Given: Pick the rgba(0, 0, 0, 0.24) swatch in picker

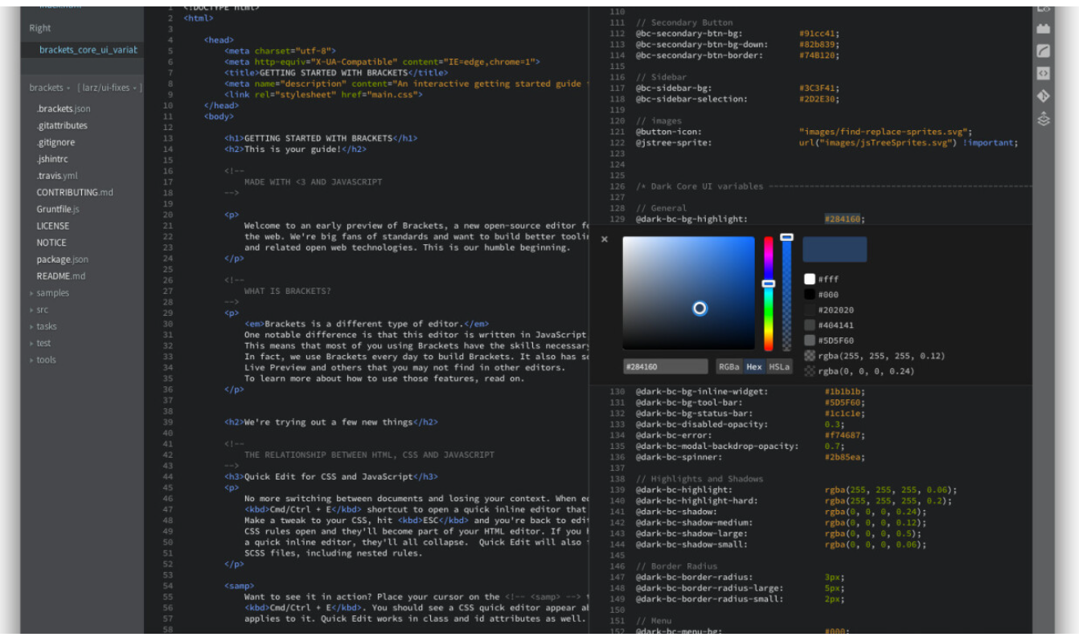Looking at the screenshot, I should pos(810,372).
